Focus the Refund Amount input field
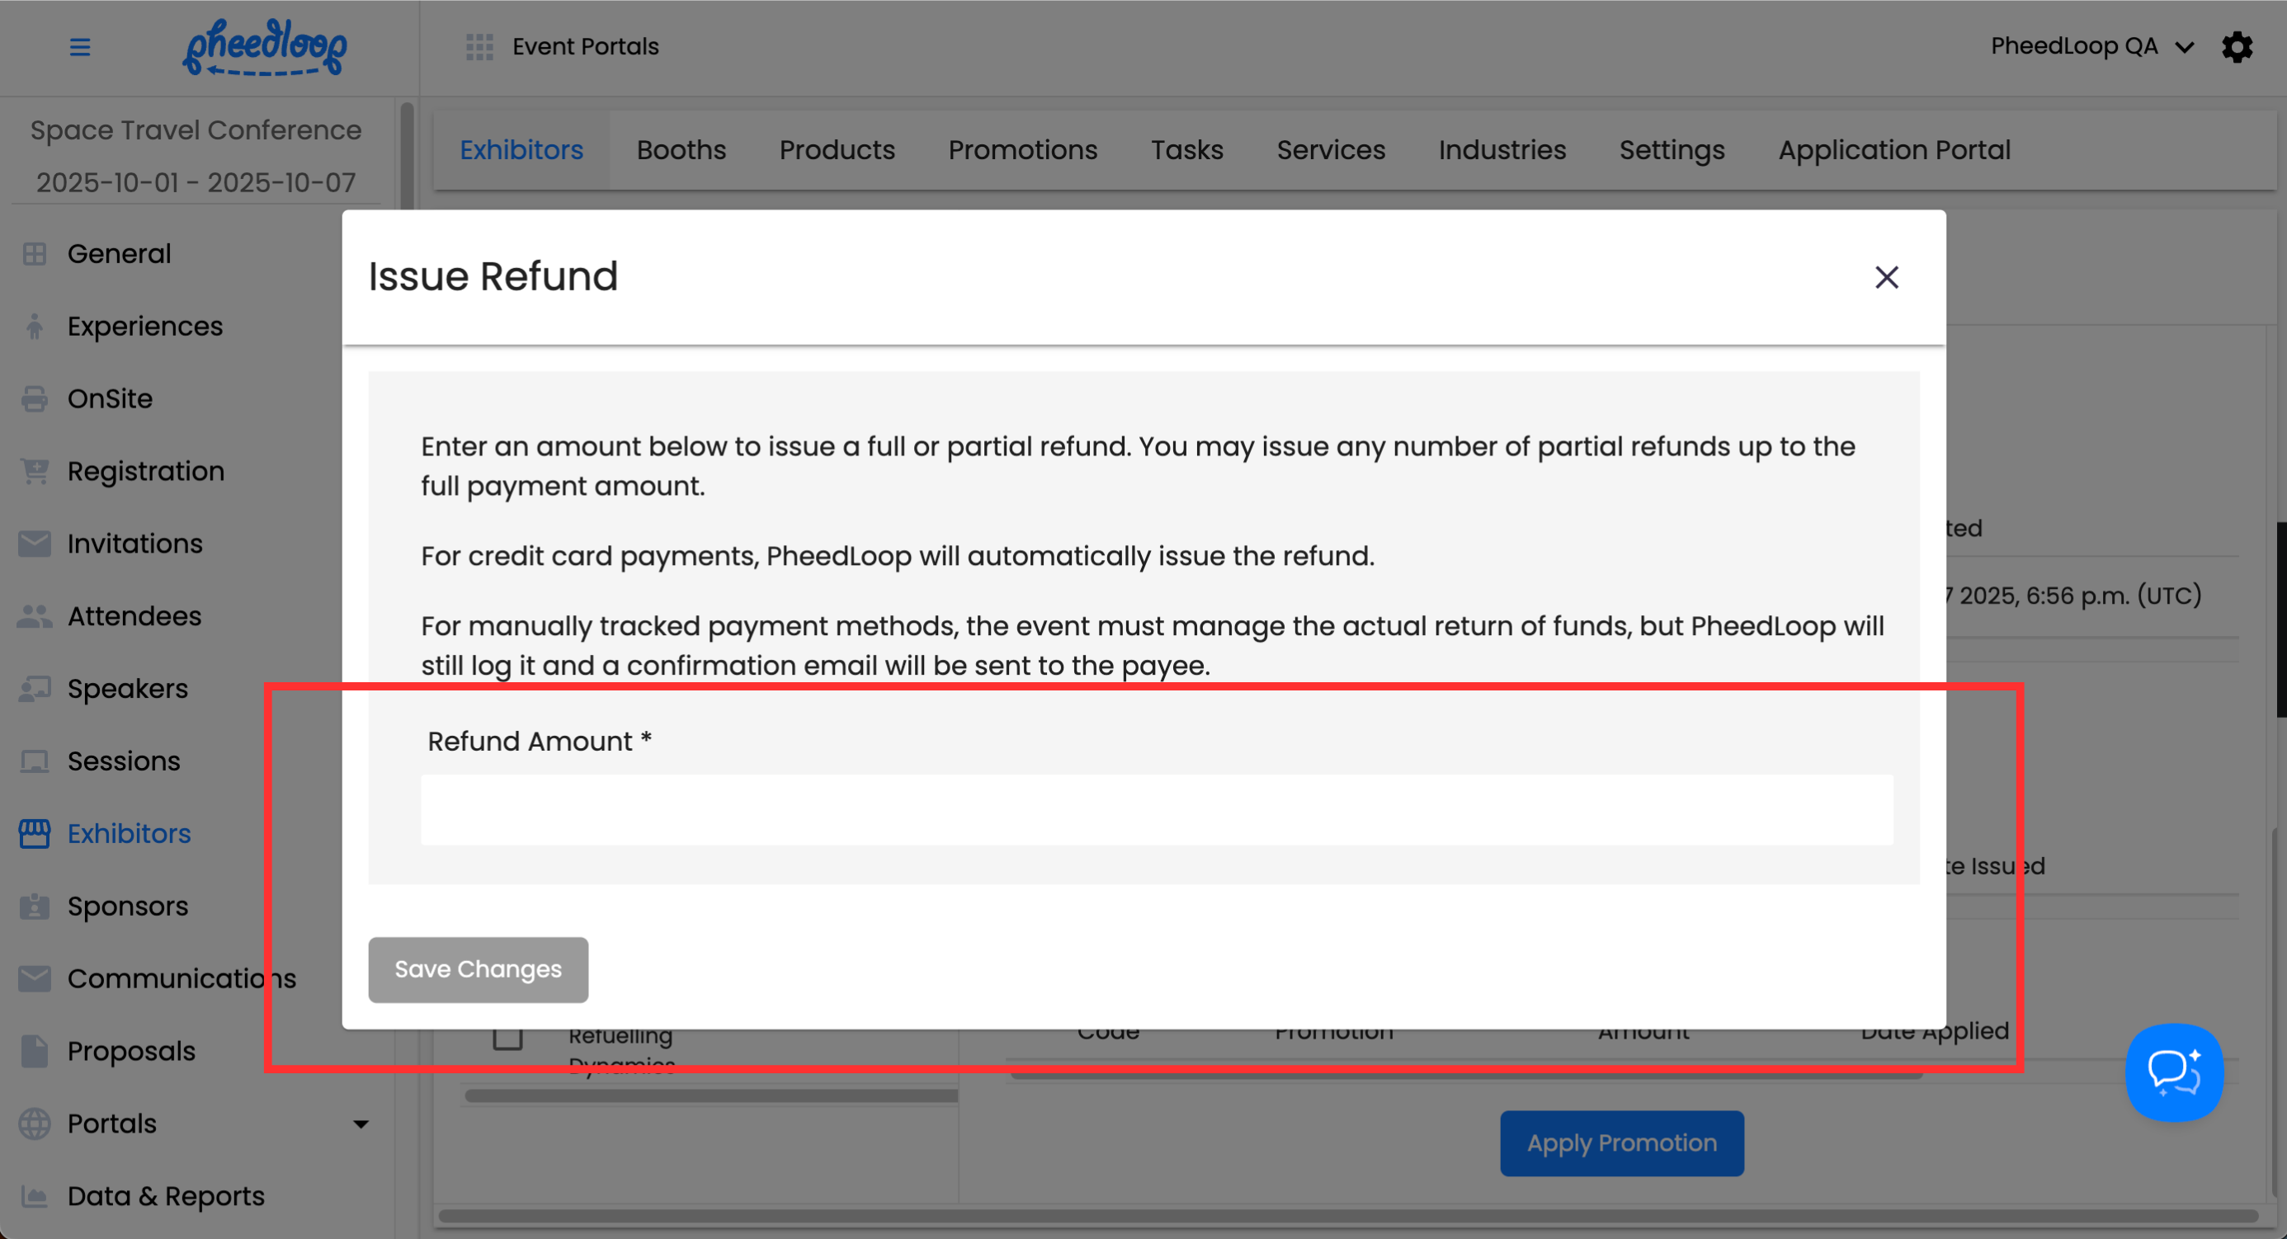Image resolution: width=2287 pixels, height=1239 pixels. tap(1156, 809)
